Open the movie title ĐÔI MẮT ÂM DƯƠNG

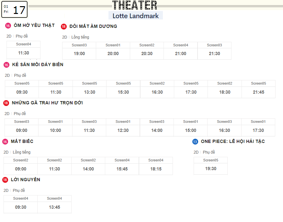(93, 26)
